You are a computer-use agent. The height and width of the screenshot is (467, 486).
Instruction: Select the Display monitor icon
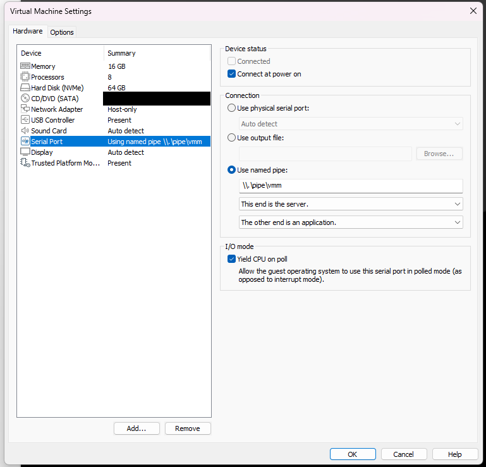25,152
